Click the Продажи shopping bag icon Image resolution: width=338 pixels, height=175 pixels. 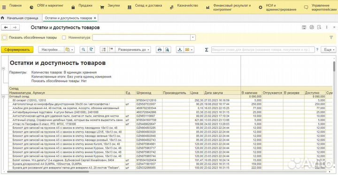[x=73, y=8]
